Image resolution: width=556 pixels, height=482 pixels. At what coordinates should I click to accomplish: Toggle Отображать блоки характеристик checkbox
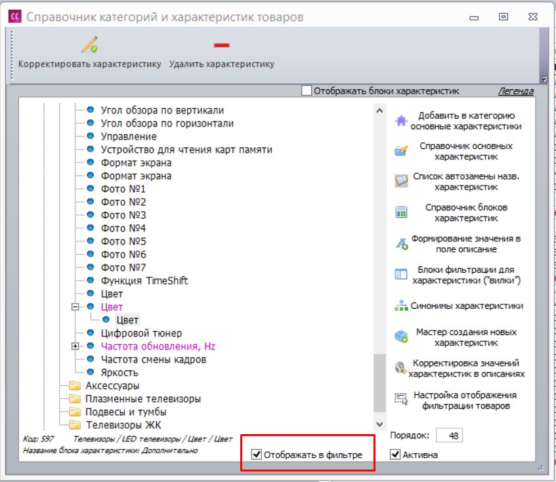[307, 90]
